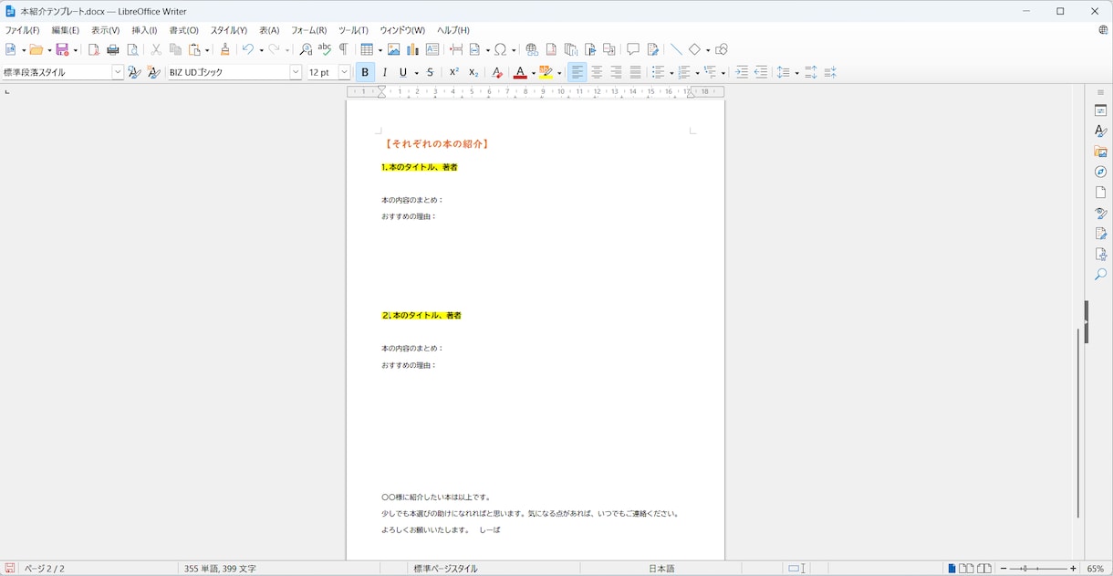Toggle strikethrough formatting
1113x576 pixels.
point(431,72)
